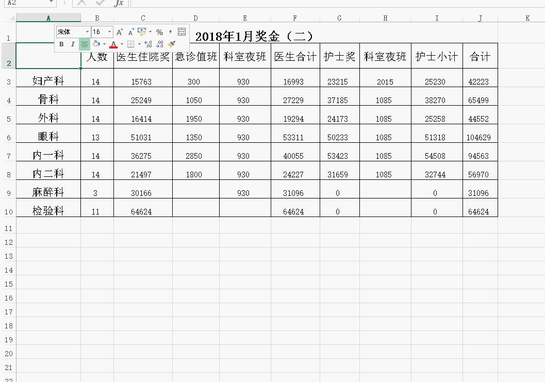Select the cell containing 妇产科

[x=48, y=78]
